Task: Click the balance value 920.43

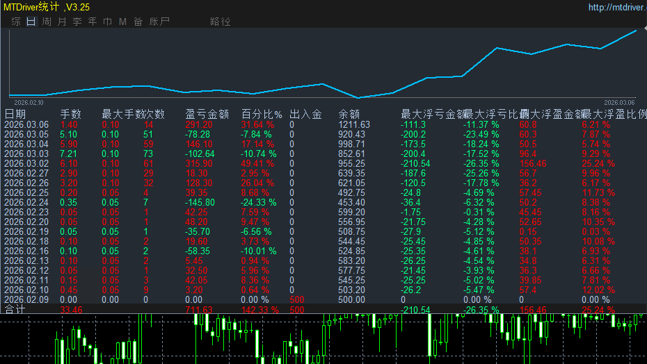Action: pos(351,134)
